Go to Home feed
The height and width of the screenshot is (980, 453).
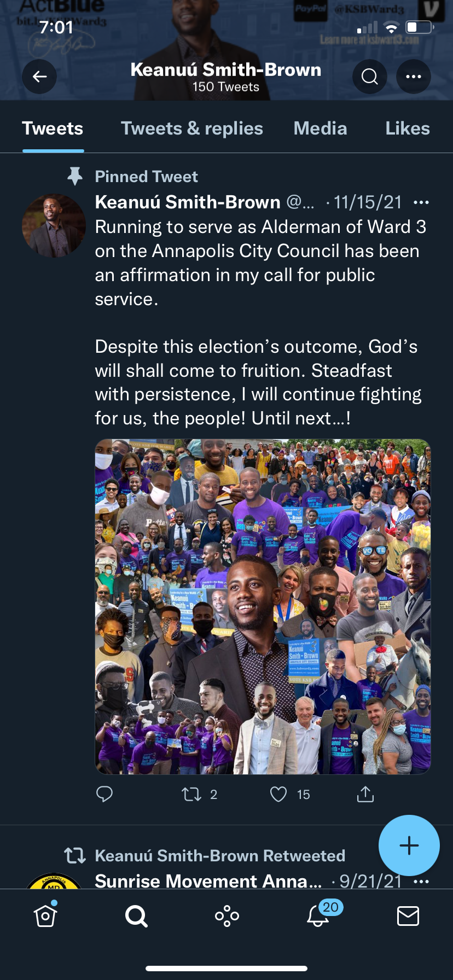click(x=45, y=915)
